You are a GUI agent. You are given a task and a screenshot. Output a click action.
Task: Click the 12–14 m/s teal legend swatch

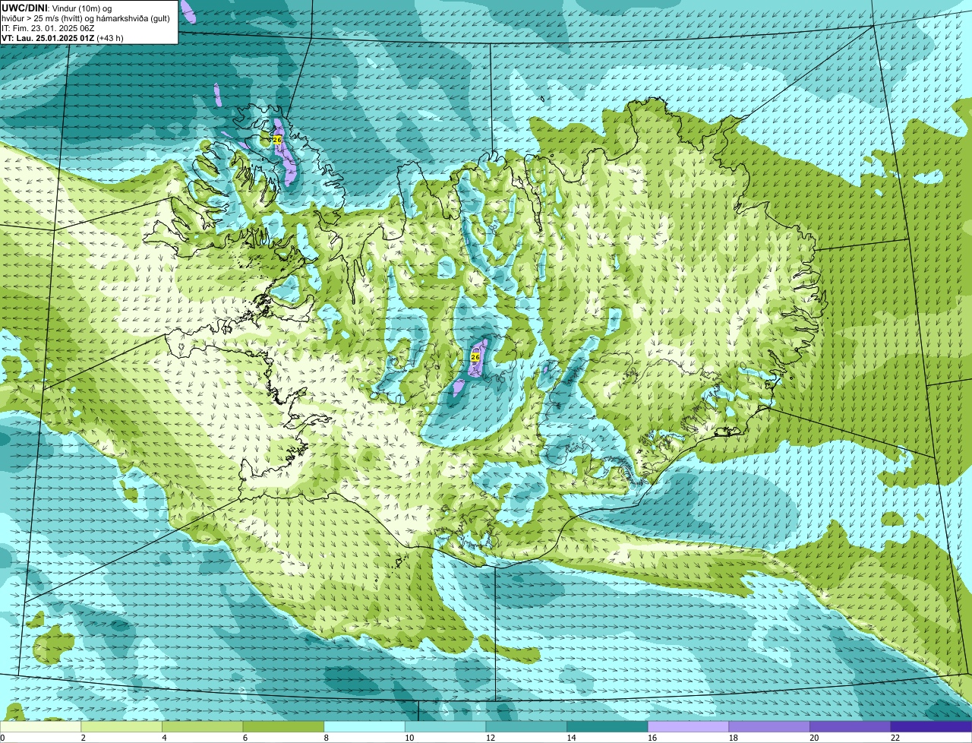(526, 726)
